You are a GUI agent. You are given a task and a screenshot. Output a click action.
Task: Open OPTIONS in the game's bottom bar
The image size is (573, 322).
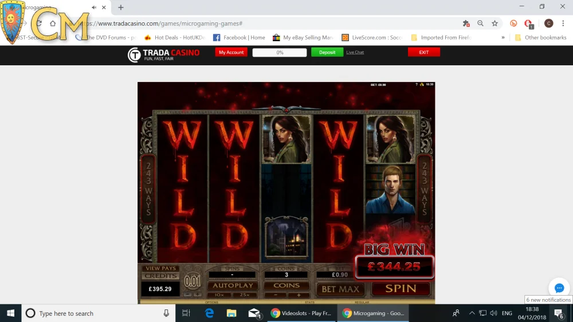[x=211, y=303]
